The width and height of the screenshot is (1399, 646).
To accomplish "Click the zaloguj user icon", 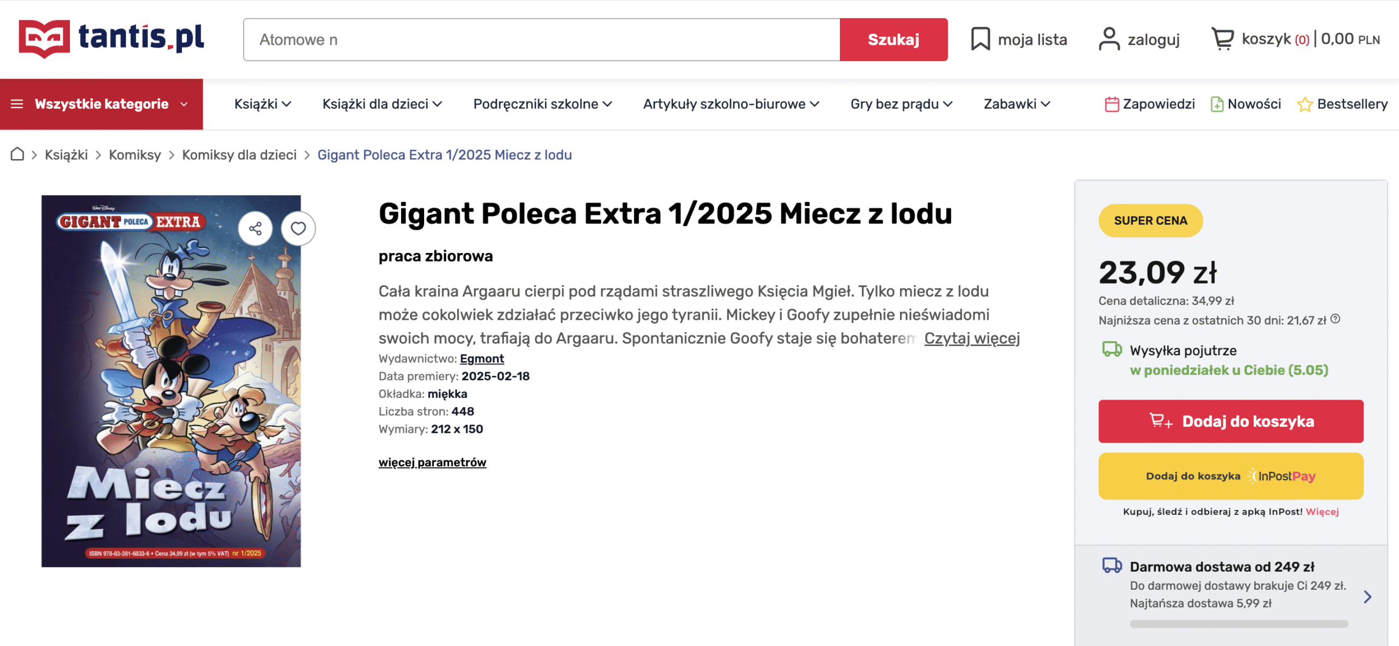I will click(x=1109, y=39).
